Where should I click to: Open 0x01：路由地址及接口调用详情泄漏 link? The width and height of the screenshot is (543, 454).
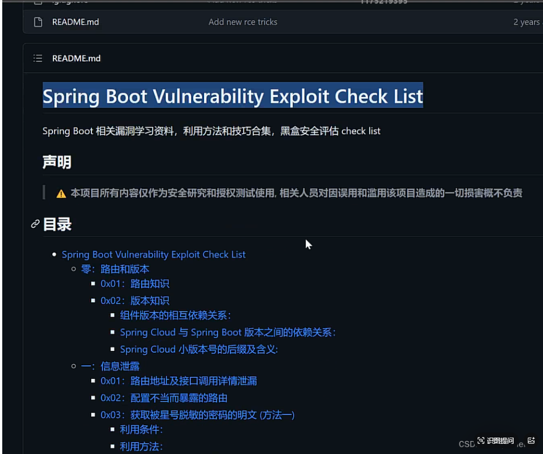click(178, 381)
